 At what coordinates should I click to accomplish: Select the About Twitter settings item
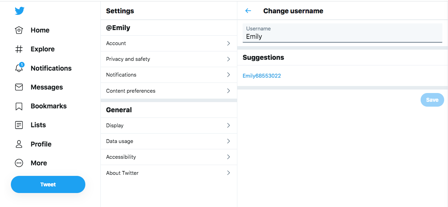(x=169, y=173)
